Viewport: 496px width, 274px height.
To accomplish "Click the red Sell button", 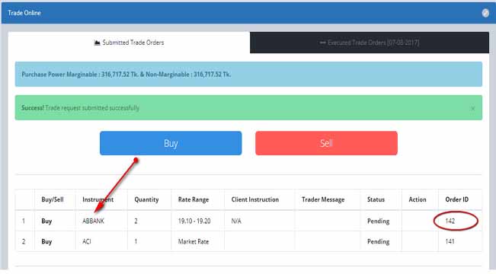I will pos(326,143).
